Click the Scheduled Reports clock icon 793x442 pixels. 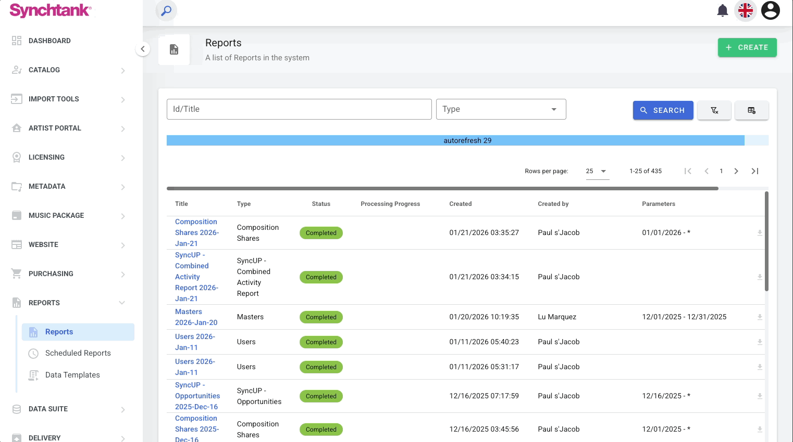click(33, 354)
